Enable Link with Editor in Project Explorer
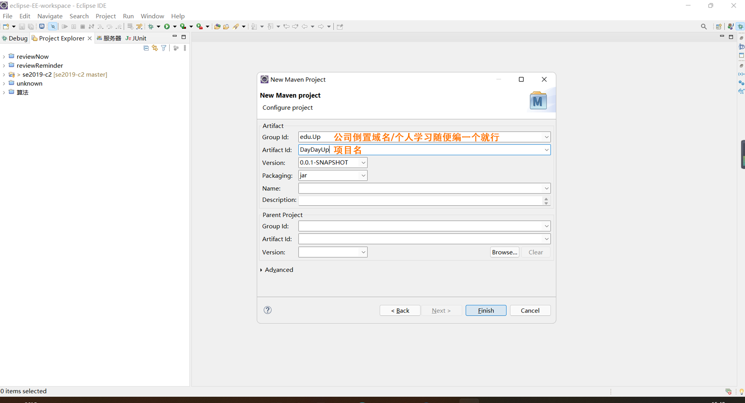The width and height of the screenshot is (745, 403). pyautogui.click(x=154, y=48)
